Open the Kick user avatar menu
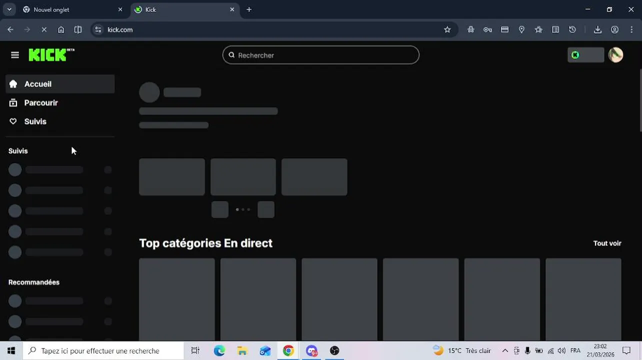Image resolution: width=642 pixels, height=360 pixels. tap(615, 55)
